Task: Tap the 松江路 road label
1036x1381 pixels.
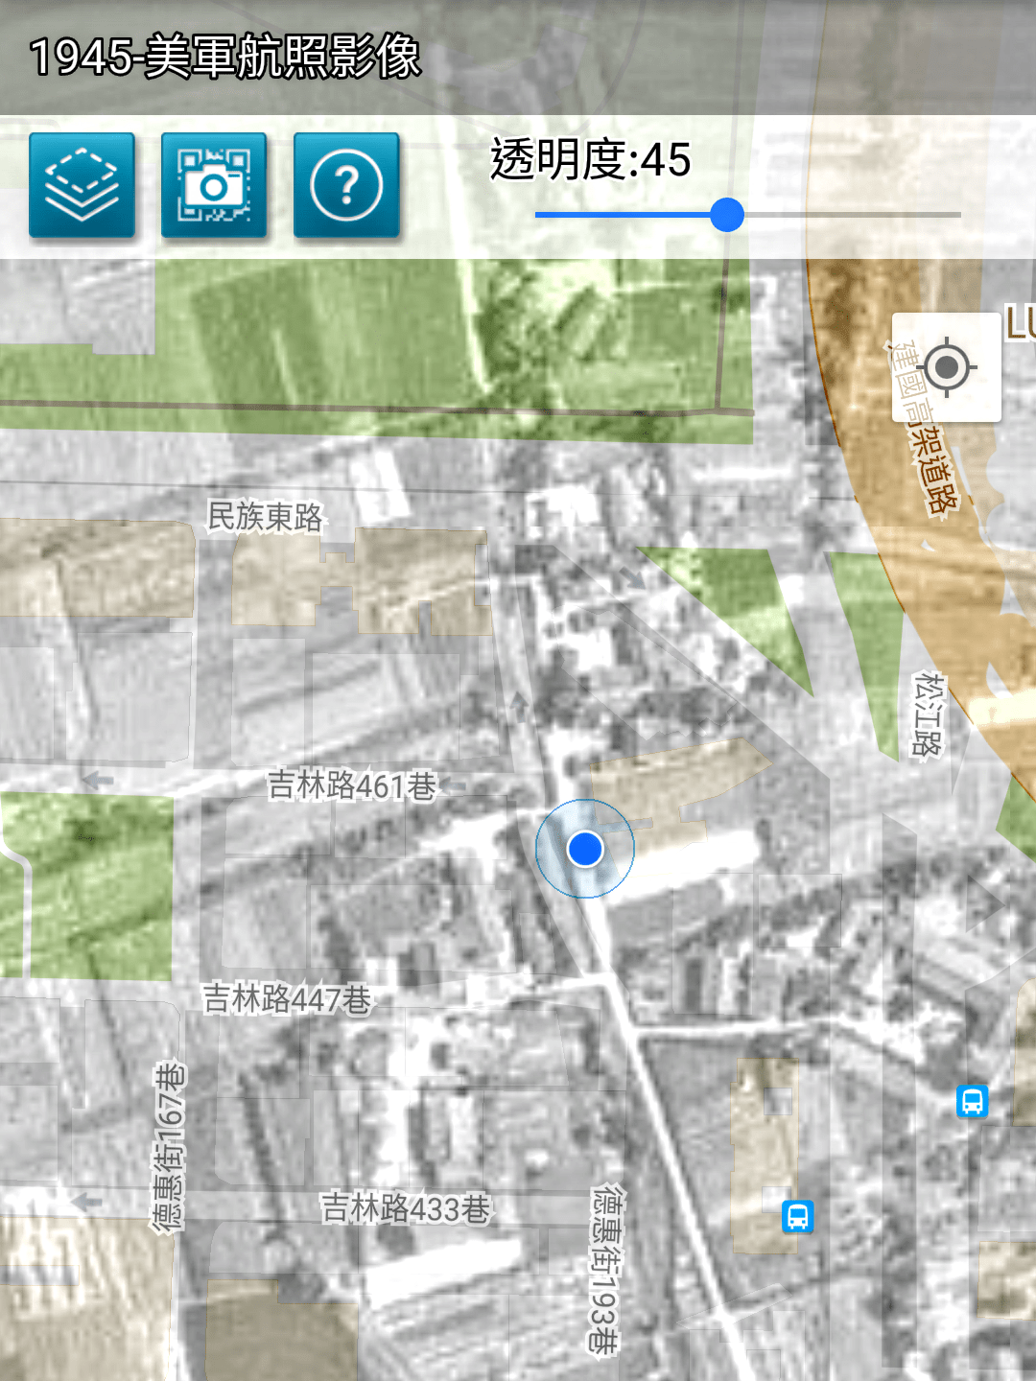Action: point(928,714)
